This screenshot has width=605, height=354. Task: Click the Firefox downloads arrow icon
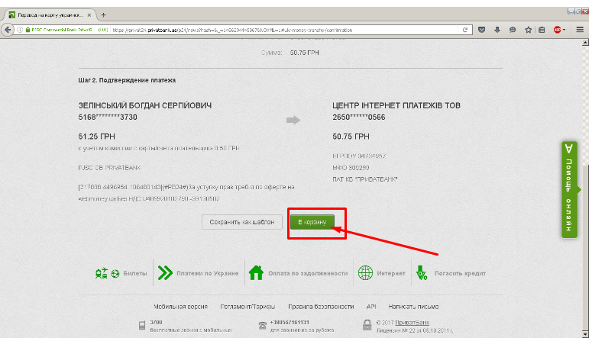497,30
